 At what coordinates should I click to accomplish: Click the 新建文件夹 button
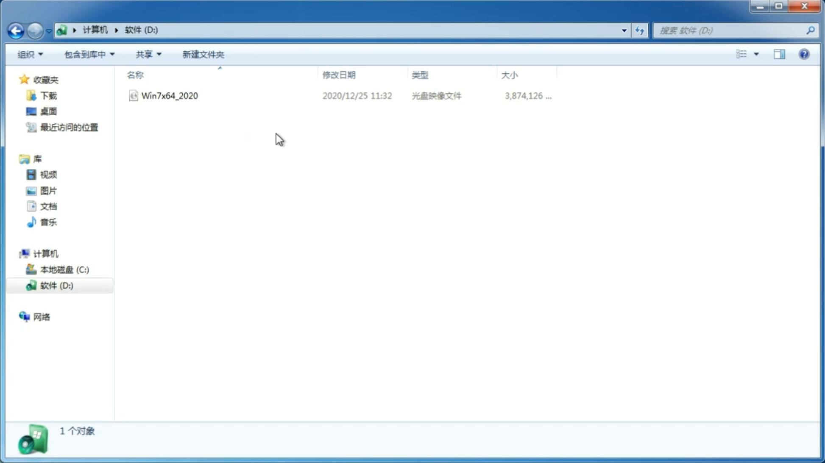coord(203,54)
